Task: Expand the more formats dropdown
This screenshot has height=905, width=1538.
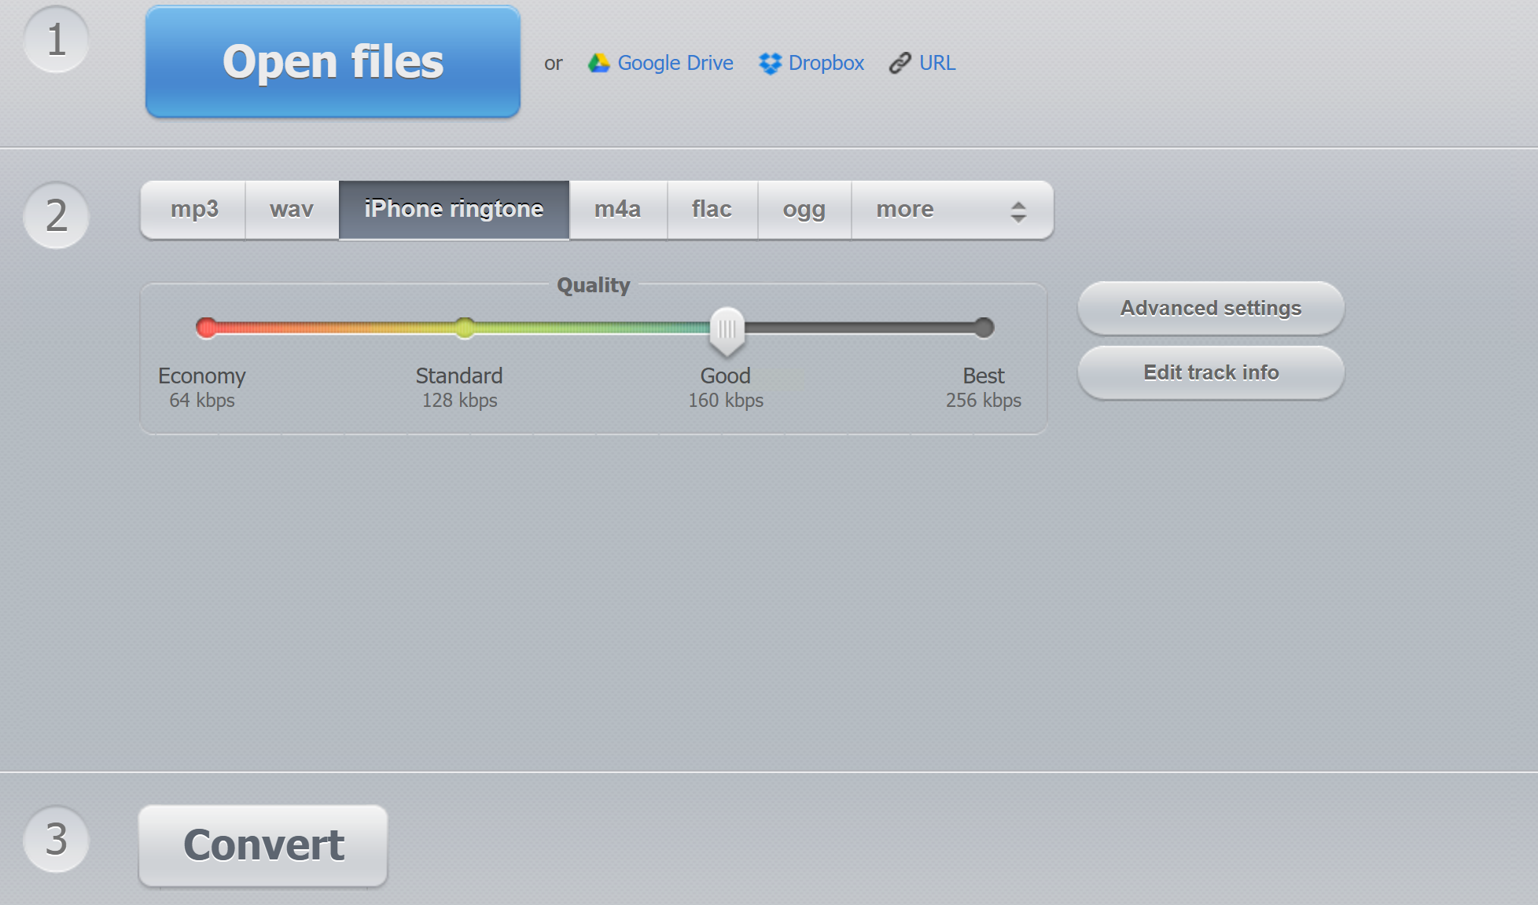Action: (x=905, y=210)
